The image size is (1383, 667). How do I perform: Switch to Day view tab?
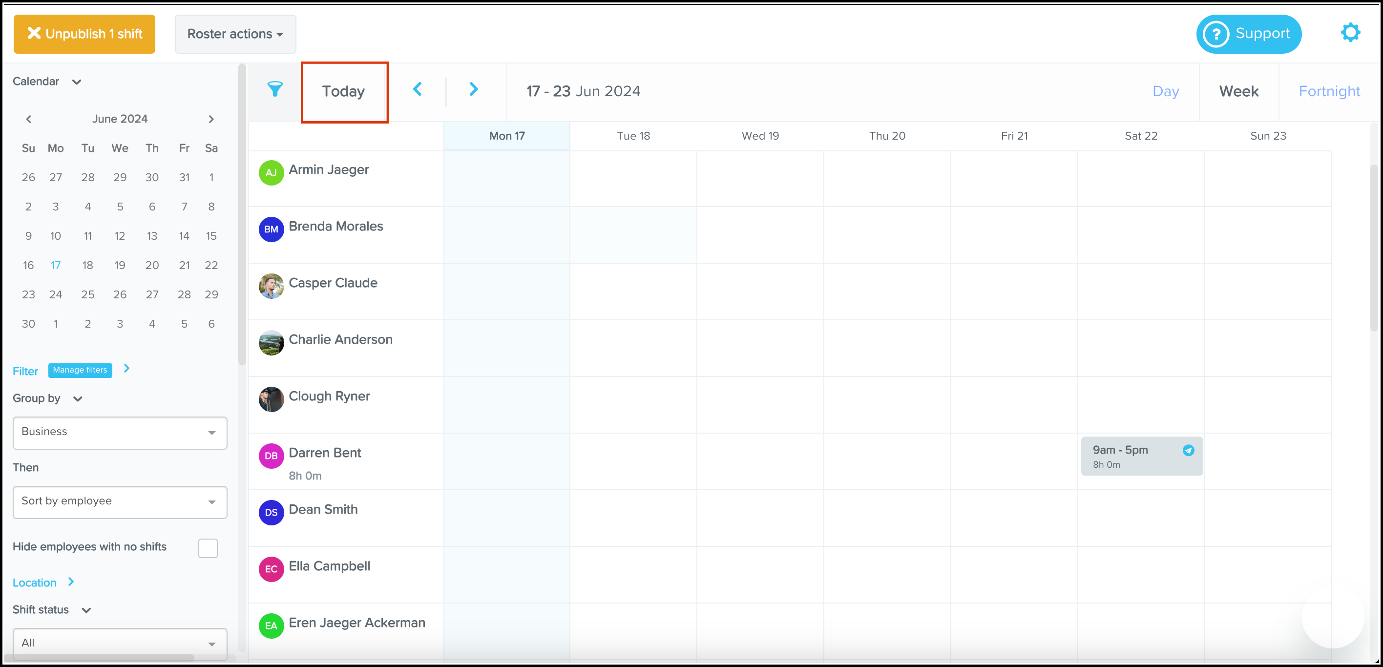tap(1166, 91)
